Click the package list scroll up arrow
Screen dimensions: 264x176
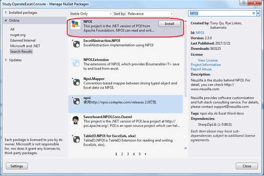click(x=186, y=21)
